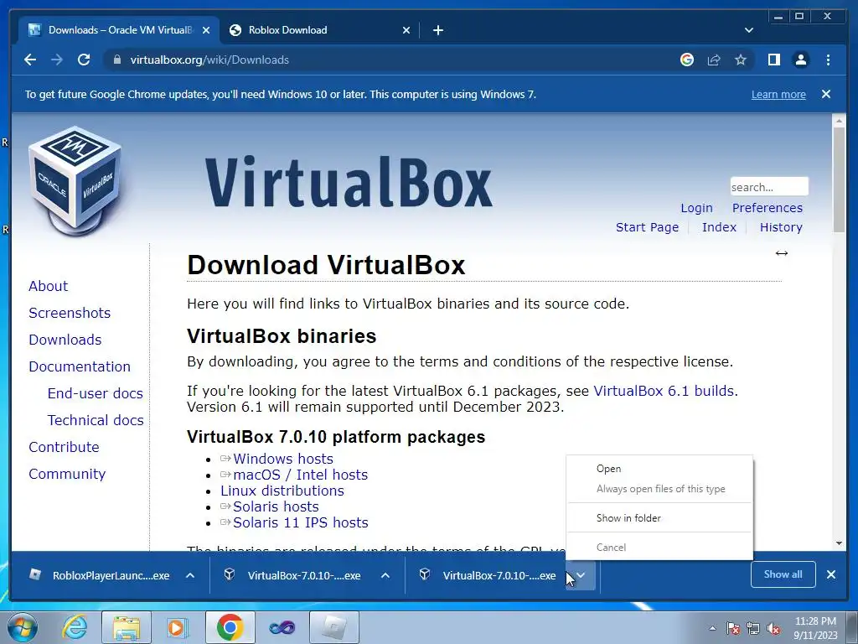This screenshot has width=858, height=644.
Task: Toggle menu chevron for second VirtualBox download
Action: (x=581, y=575)
